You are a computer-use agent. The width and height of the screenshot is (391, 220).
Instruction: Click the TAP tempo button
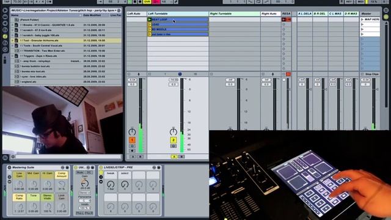6,1
